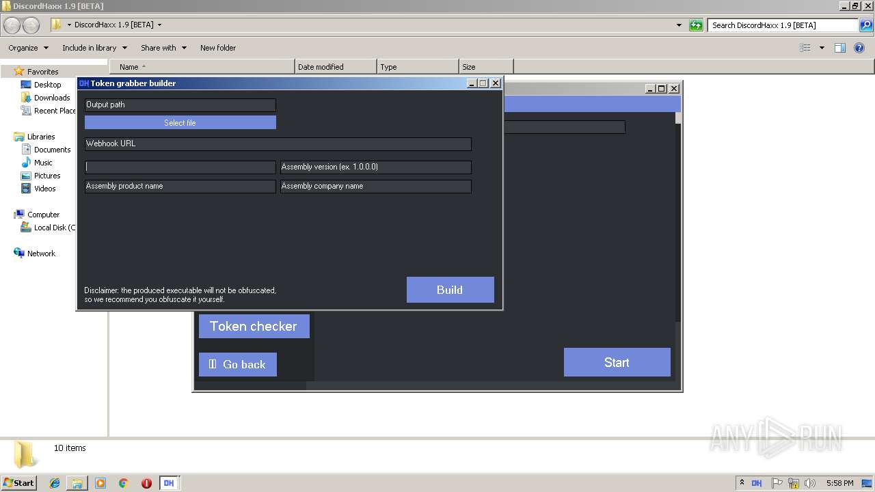Expand the DiscordHaxx 1.9 breadcrumb dropdown arrow

click(159, 25)
